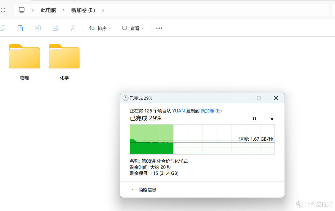Viewport: 335px width, 211px height.
Task: Open the 排序 sort dropdown
Action: pos(100,28)
